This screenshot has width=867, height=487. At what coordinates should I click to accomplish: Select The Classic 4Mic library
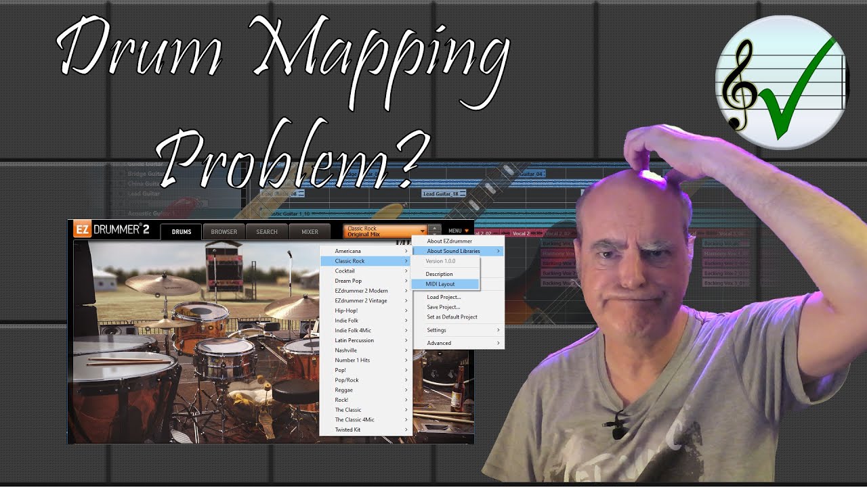click(x=365, y=419)
